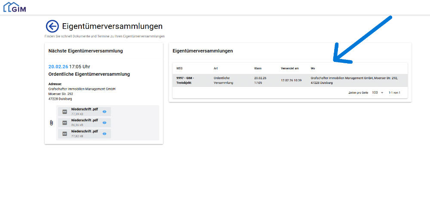Click the PDF icon of the 77,39 kB file
This screenshot has height=215, width=430.
tap(64, 111)
